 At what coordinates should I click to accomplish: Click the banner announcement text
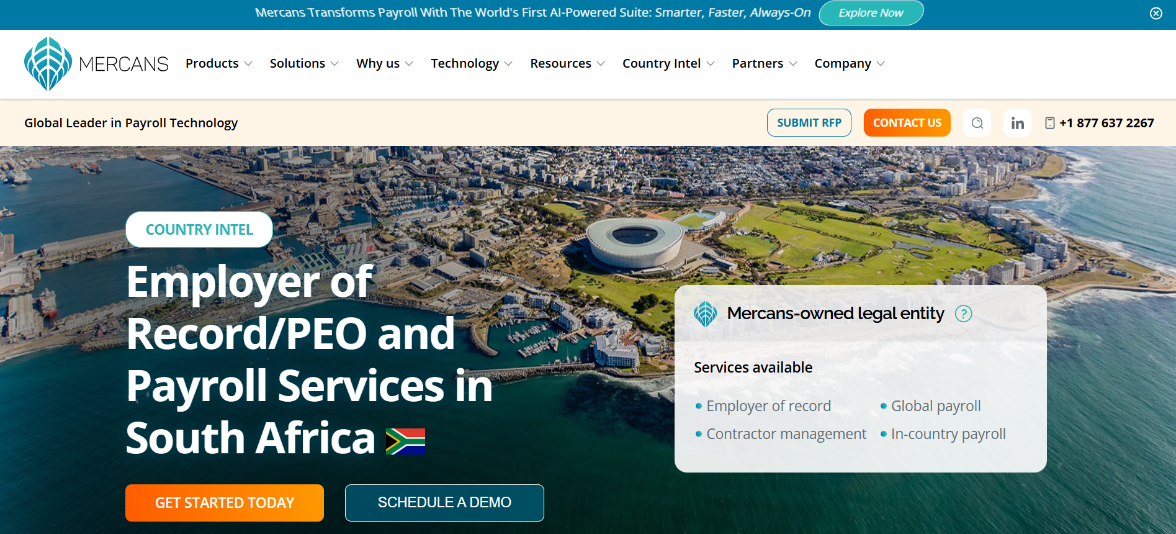(533, 13)
